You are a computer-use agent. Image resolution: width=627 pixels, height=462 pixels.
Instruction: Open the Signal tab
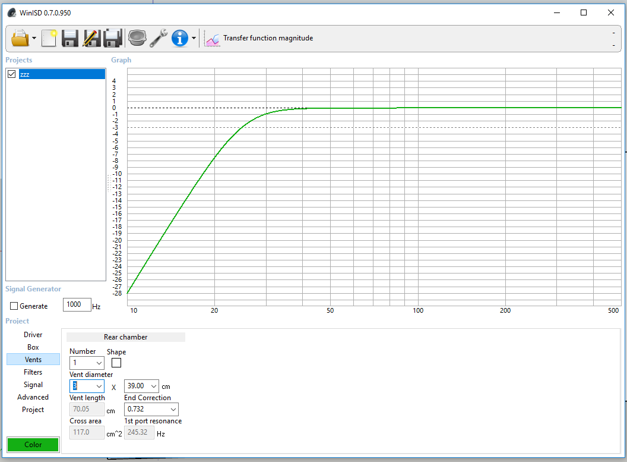pyautogui.click(x=33, y=384)
